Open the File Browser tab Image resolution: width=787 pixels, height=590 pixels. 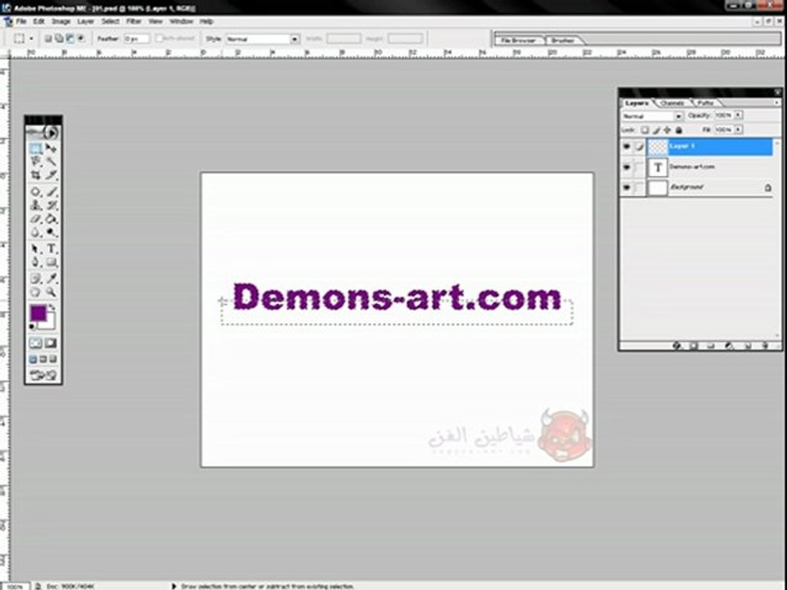pyautogui.click(x=518, y=40)
